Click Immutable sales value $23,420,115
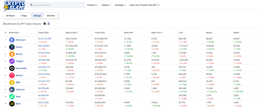Screen dimensions: 260x107 (x=44, y=67)
